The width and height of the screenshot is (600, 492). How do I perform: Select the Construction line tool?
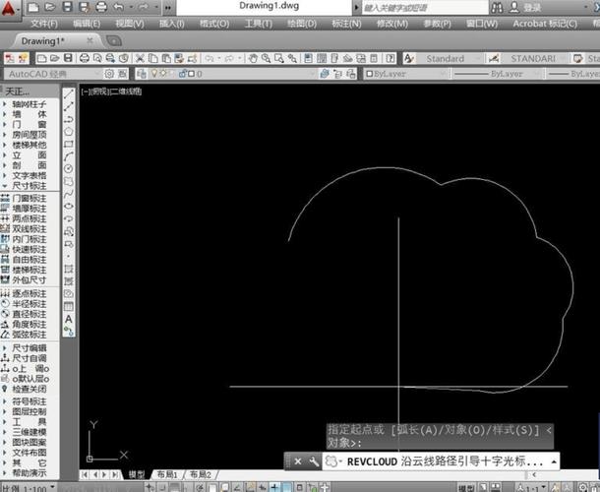click(69, 106)
